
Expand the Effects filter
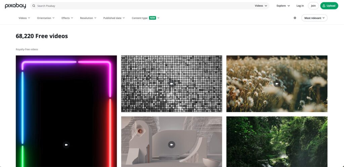click(67, 18)
